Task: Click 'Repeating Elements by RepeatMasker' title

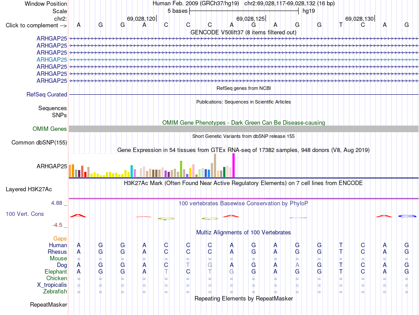Action: 244,298
